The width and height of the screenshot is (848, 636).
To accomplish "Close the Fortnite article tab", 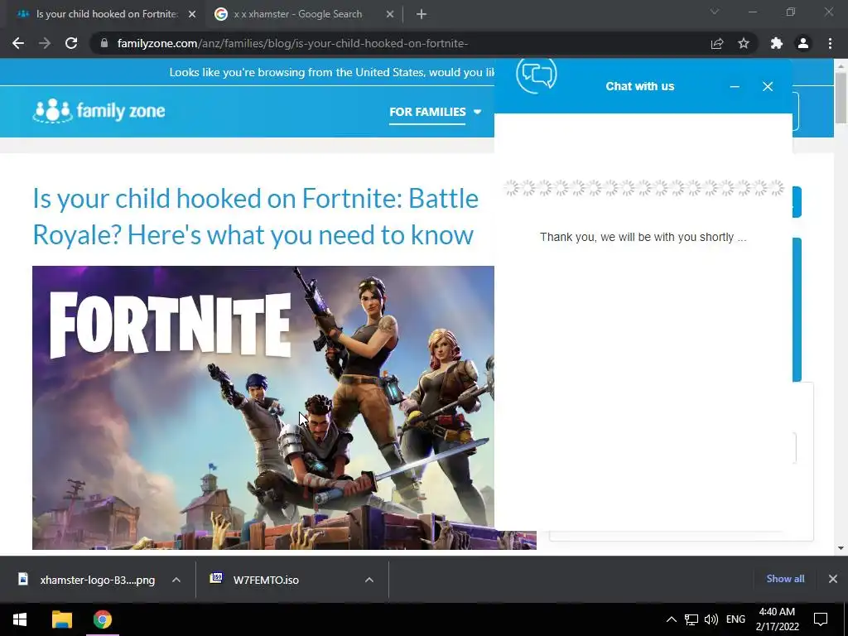I will pyautogui.click(x=192, y=14).
